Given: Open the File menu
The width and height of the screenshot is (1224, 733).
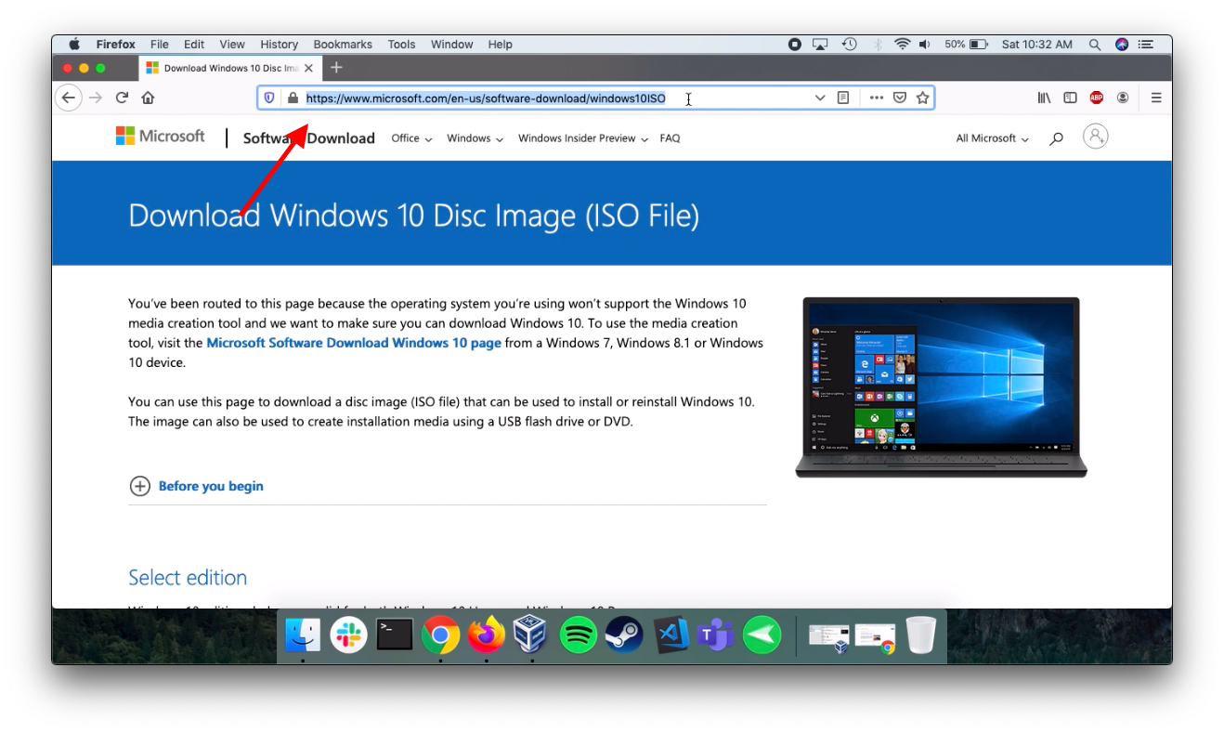Looking at the screenshot, I should pos(160,44).
